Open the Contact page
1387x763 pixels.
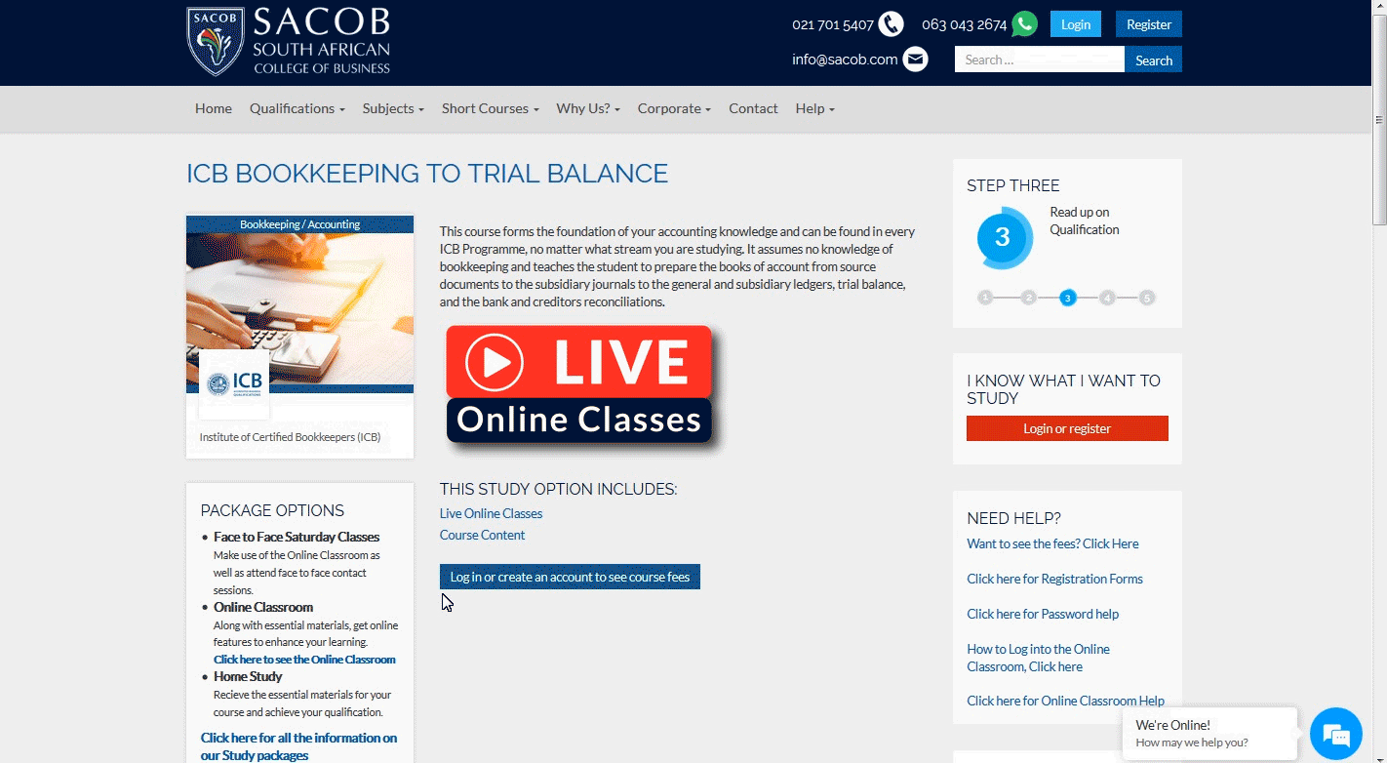coord(753,108)
